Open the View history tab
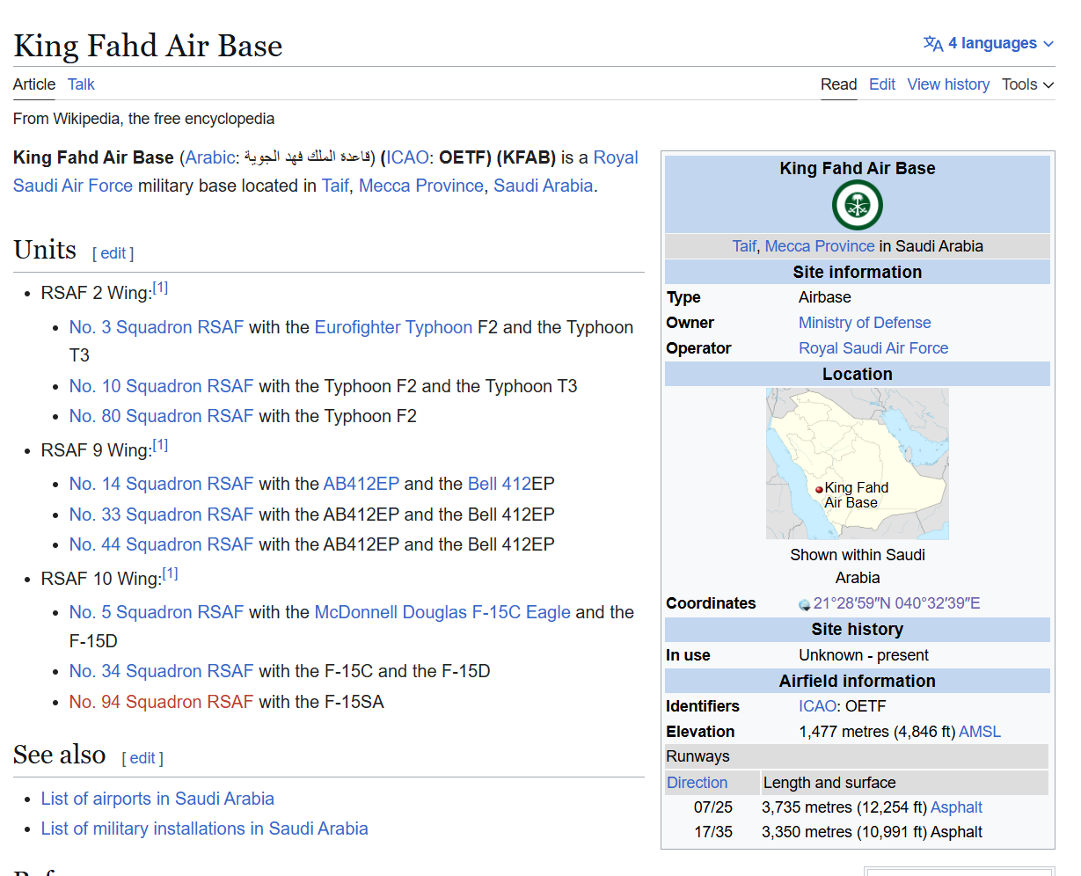Viewport: 1081px width, 876px height. click(948, 84)
